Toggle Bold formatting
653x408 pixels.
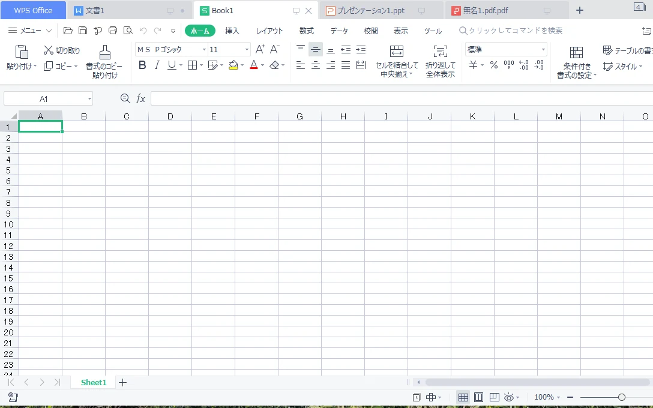(x=142, y=65)
